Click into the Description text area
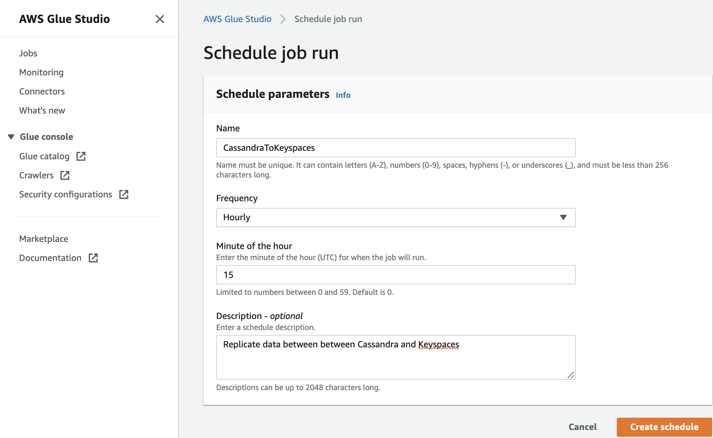Viewport: 713px width, 438px height. 396,357
